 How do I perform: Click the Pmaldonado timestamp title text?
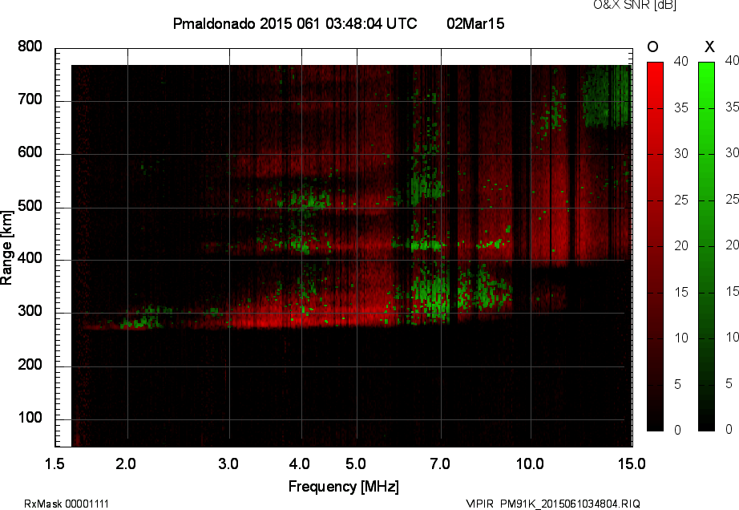295,24
